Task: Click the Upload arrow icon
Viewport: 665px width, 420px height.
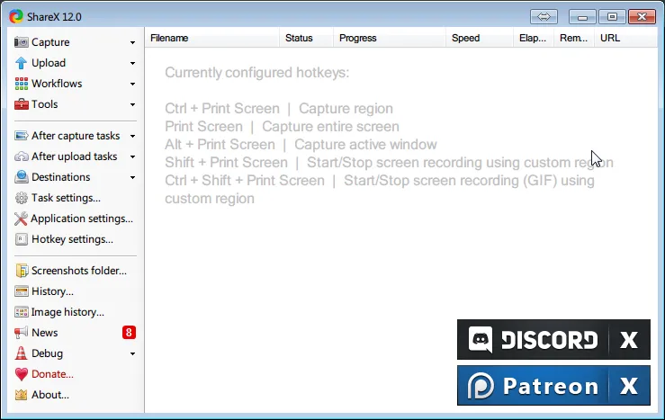Action: [22, 63]
